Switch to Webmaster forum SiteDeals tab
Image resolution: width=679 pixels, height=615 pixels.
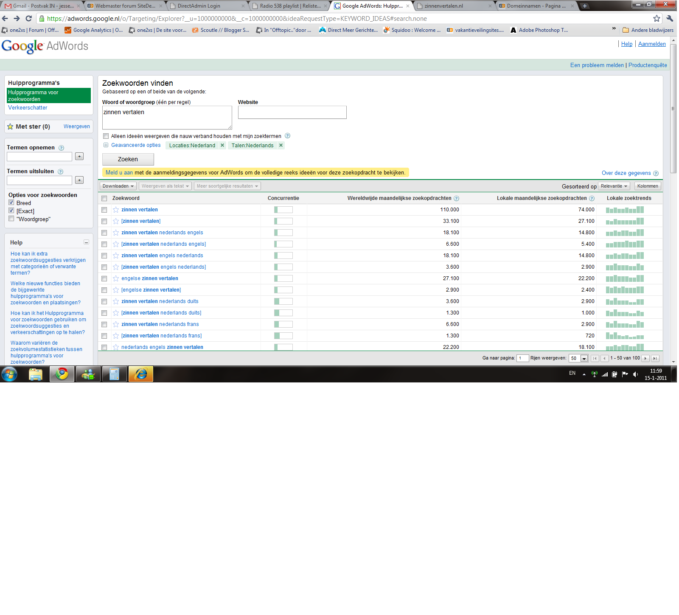pyautogui.click(x=124, y=6)
